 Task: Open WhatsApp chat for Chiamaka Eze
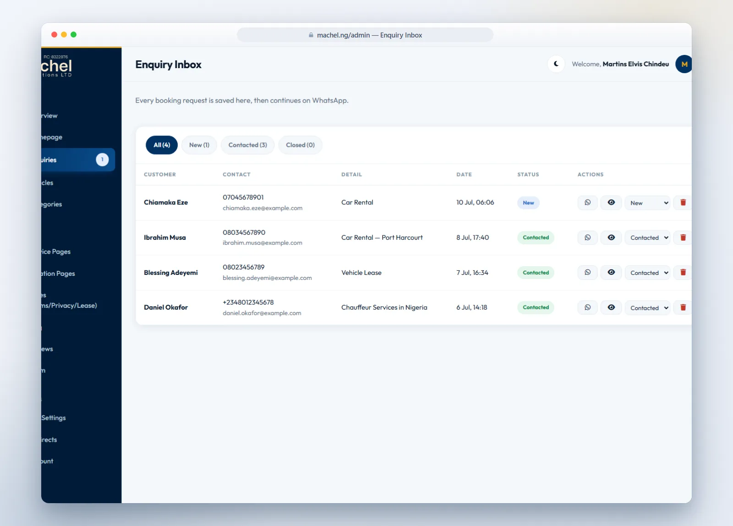[x=587, y=203]
